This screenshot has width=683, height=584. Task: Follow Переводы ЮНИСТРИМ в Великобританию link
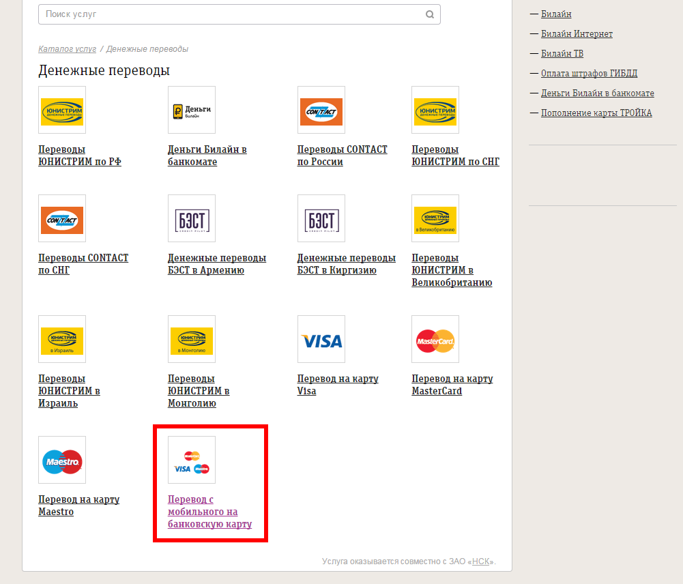pos(452,270)
